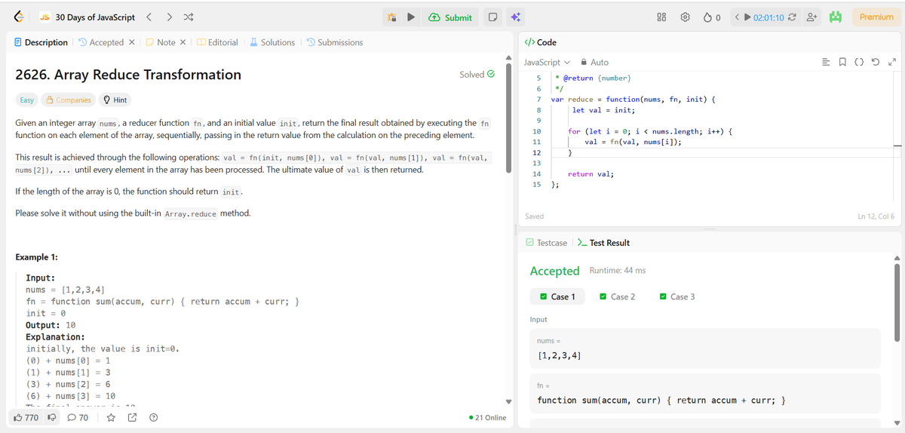Show the Companies tag
Screen dimensions: 905x433
[x=69, y=100]
